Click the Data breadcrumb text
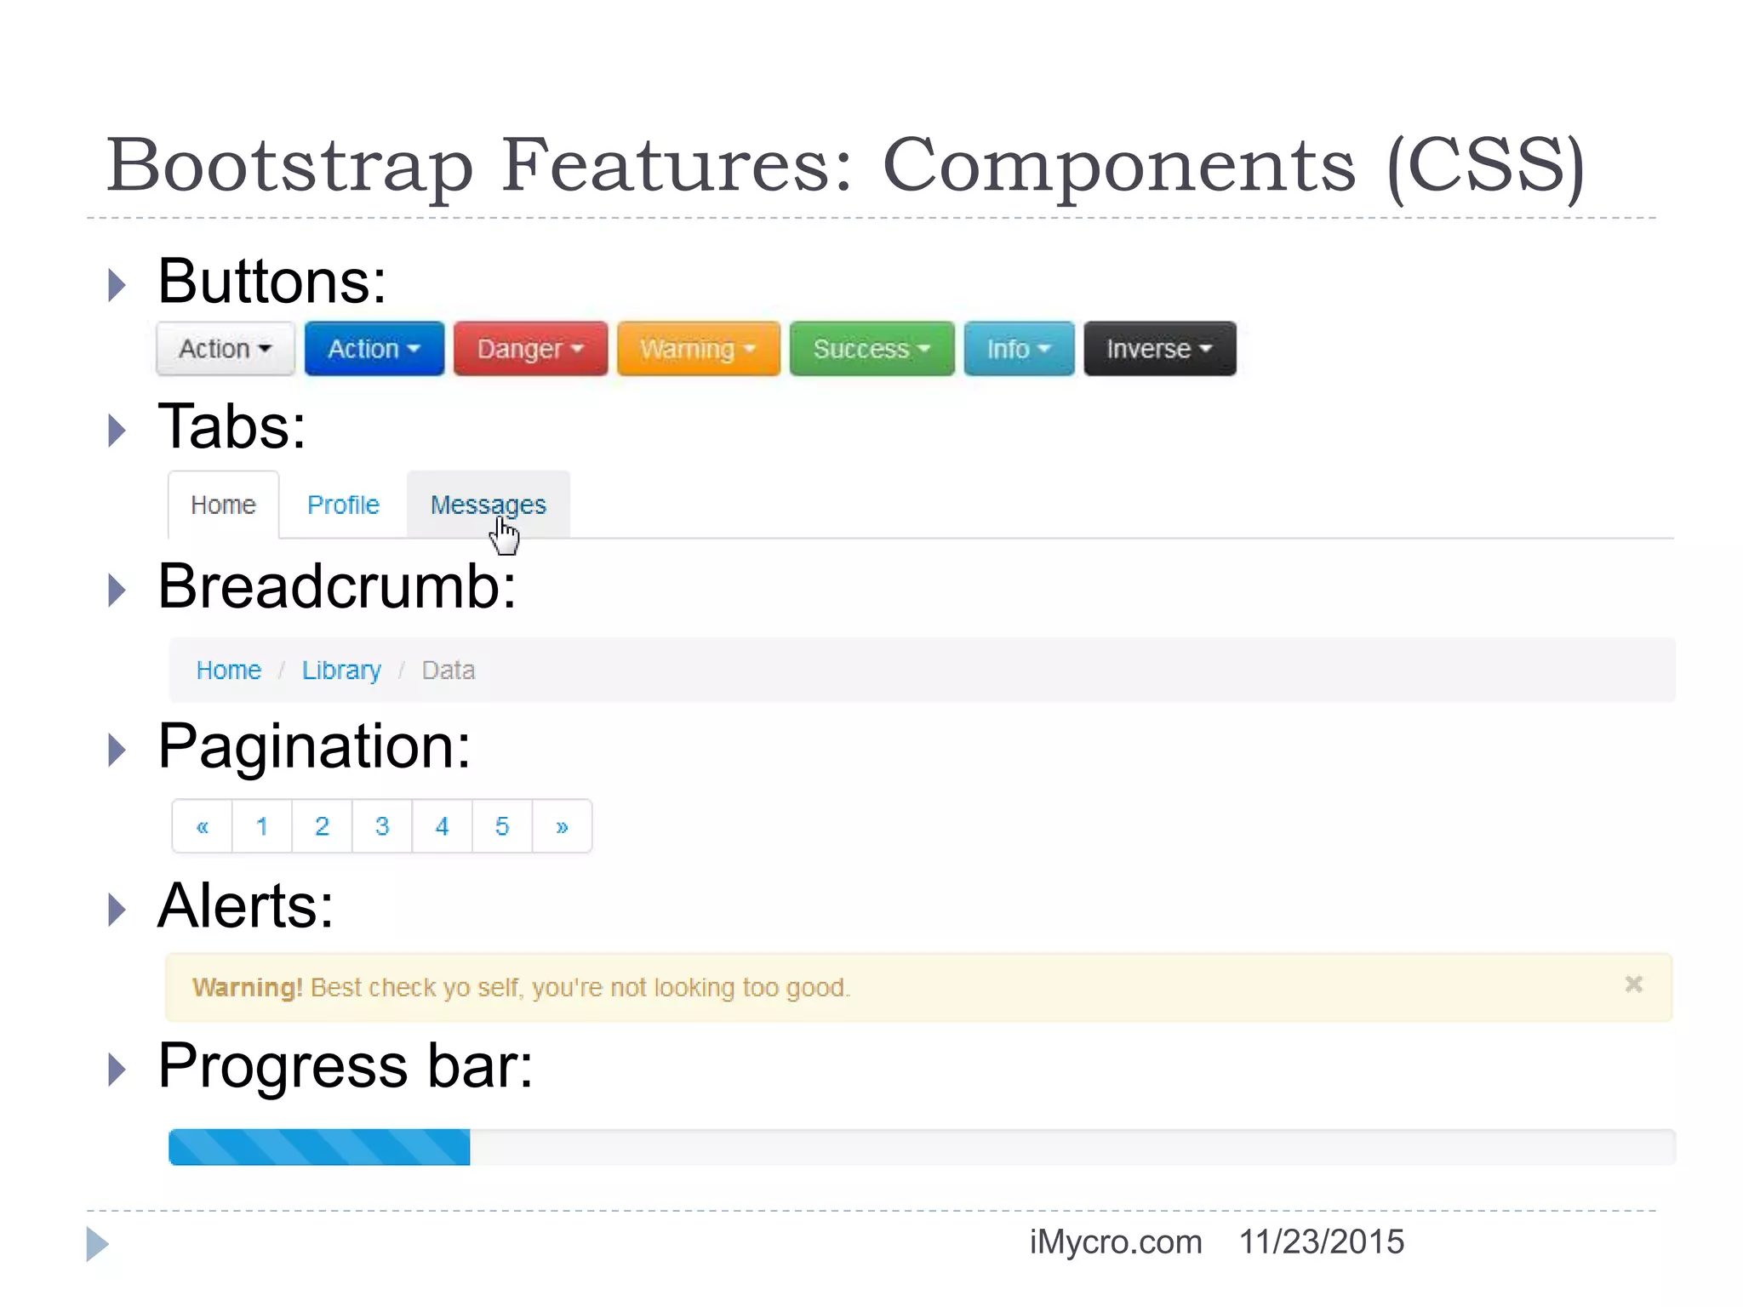The image size is (1743, 1307). [449, 671]
